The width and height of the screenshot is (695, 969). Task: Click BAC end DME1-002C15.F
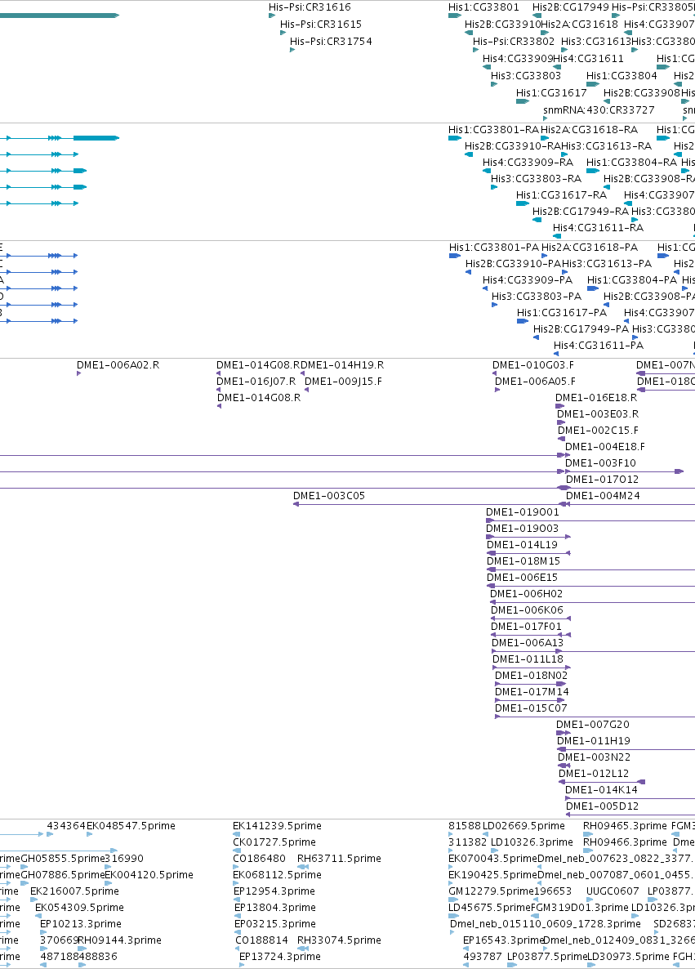tap(598, 431)
